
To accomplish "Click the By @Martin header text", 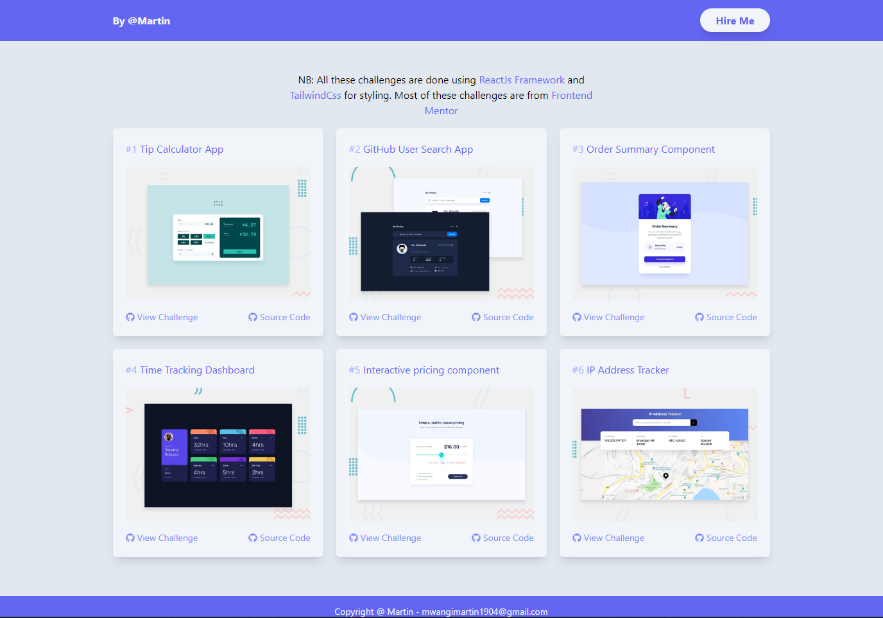I will 141,21.
